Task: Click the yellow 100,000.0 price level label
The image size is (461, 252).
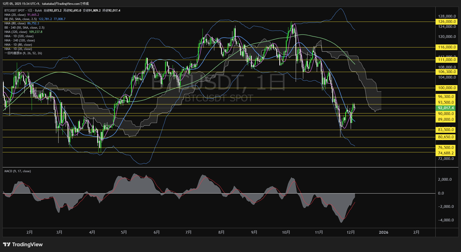Action: pos(447,88)
